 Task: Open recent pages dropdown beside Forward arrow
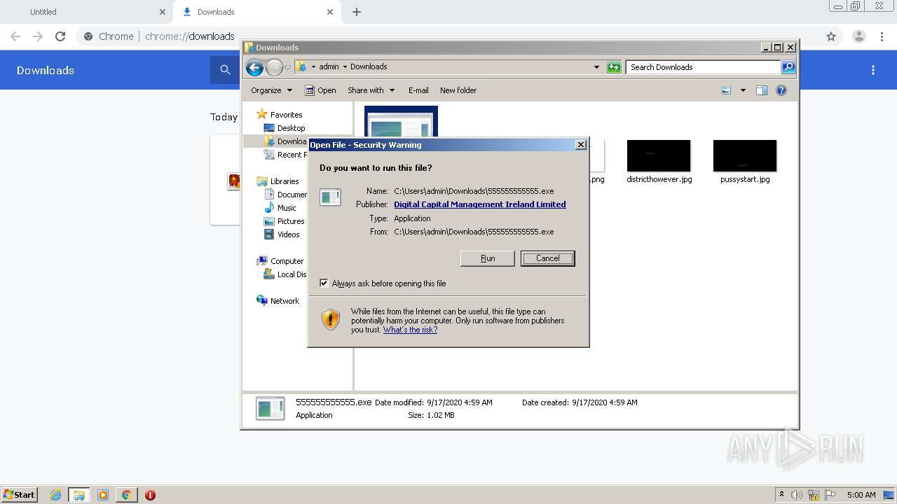pyautogui.click(x=287, y=68)
